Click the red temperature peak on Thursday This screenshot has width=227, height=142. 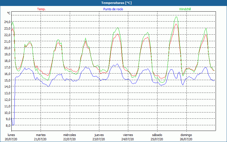(117, 34)
